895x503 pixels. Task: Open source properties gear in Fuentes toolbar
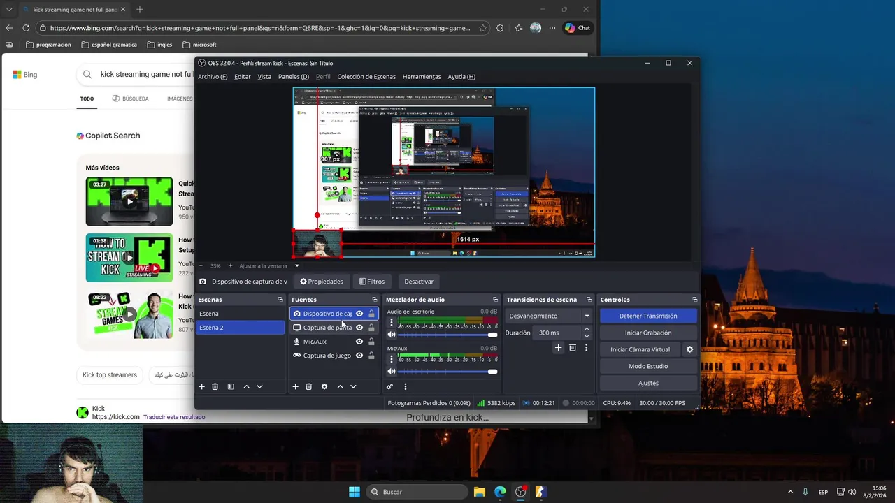324,386
